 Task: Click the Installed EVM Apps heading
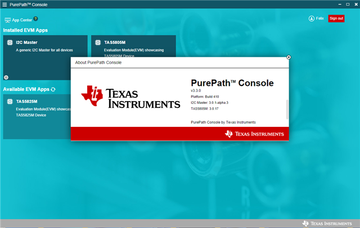click(25, 30)
